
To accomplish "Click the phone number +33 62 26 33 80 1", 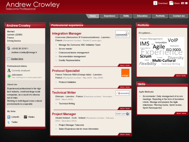I will click(20, 48).
